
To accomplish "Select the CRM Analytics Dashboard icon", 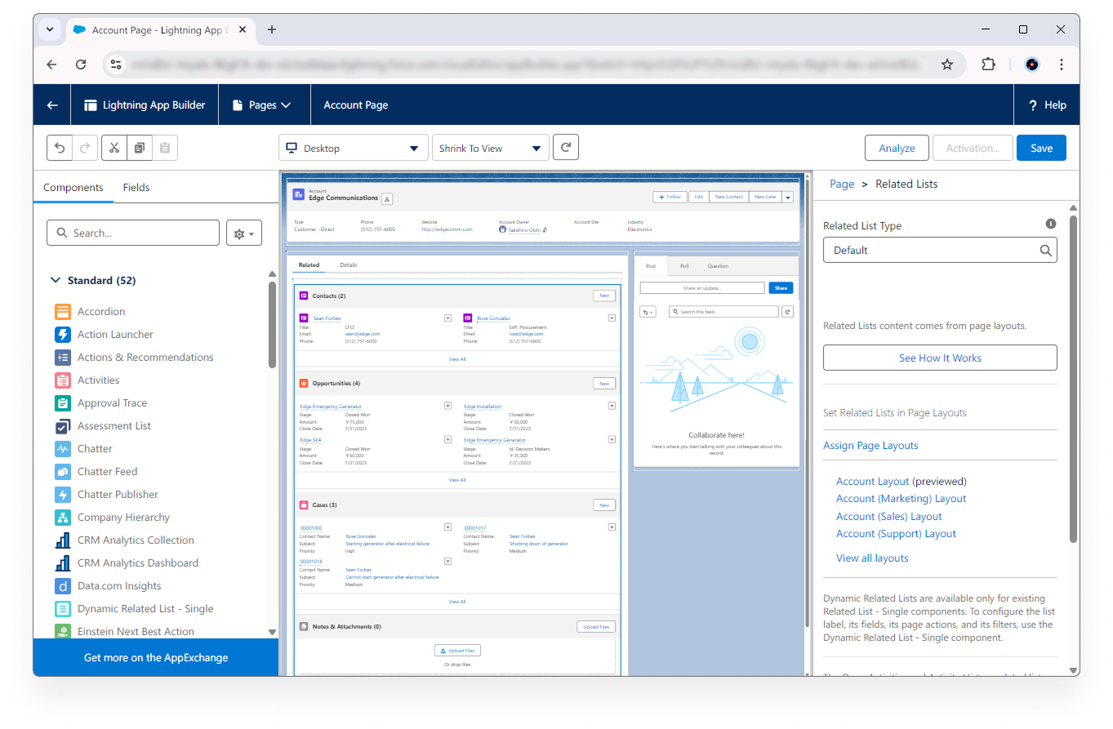I will pos(63,562).
